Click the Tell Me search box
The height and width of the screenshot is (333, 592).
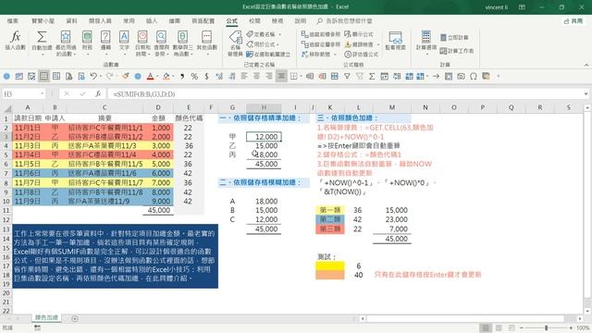click(x=345, y=20)
